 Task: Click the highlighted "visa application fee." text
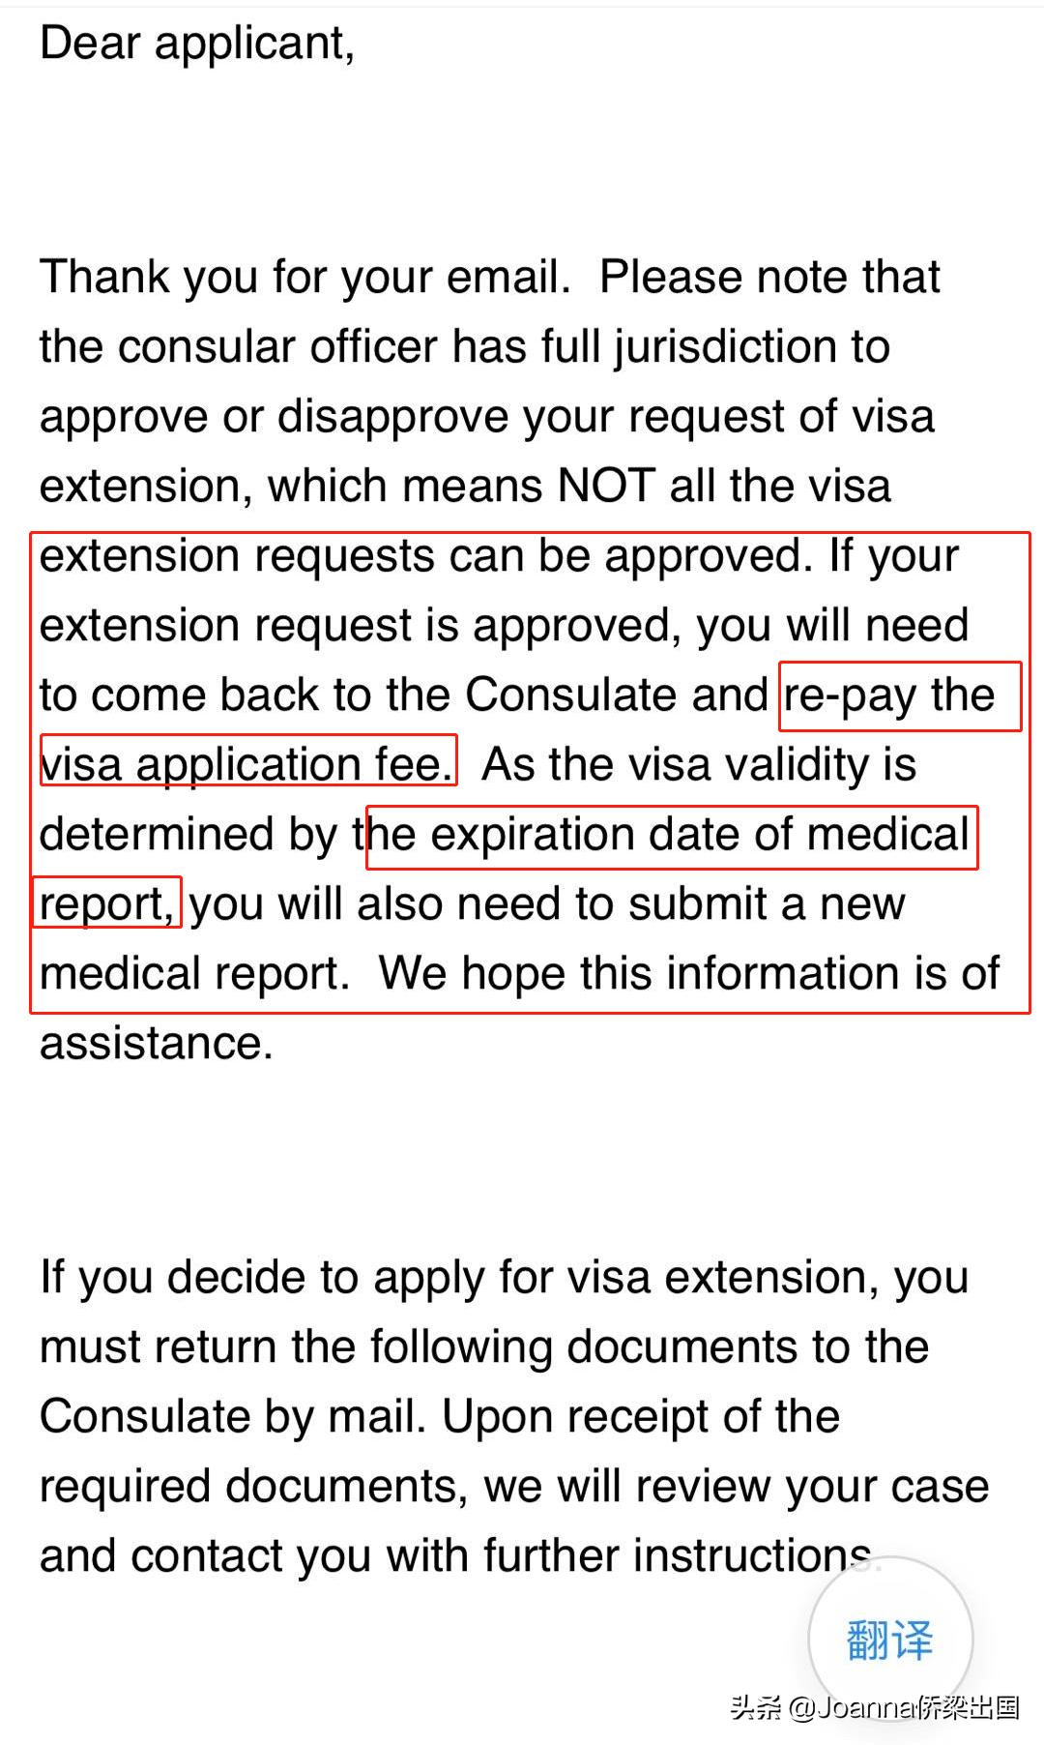click(x=246, y=764)
